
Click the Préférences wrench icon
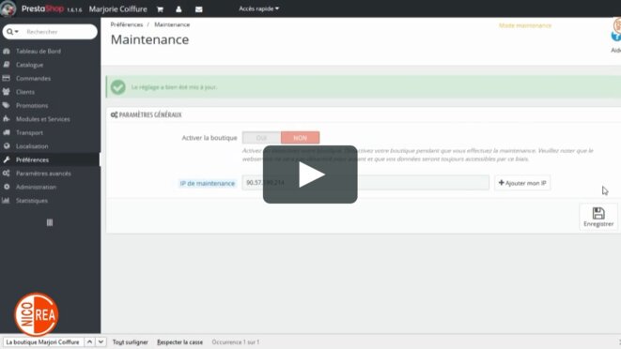(x=7, y=159)
